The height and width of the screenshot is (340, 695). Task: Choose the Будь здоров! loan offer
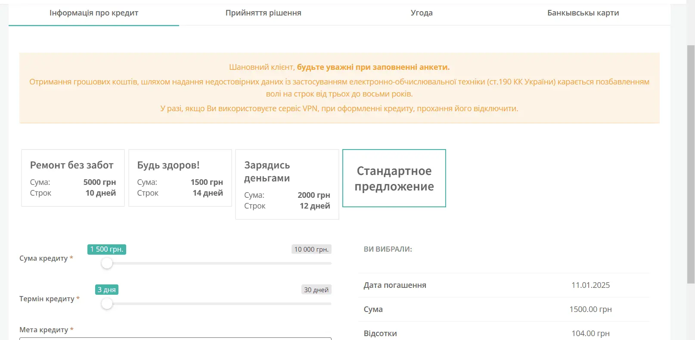[x=180, y=178]
